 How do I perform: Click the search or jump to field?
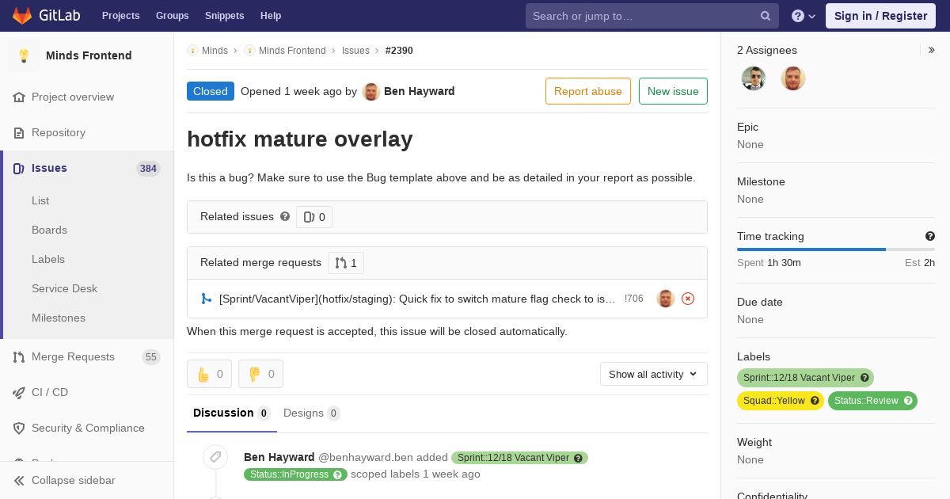click(x=652, y=16)
